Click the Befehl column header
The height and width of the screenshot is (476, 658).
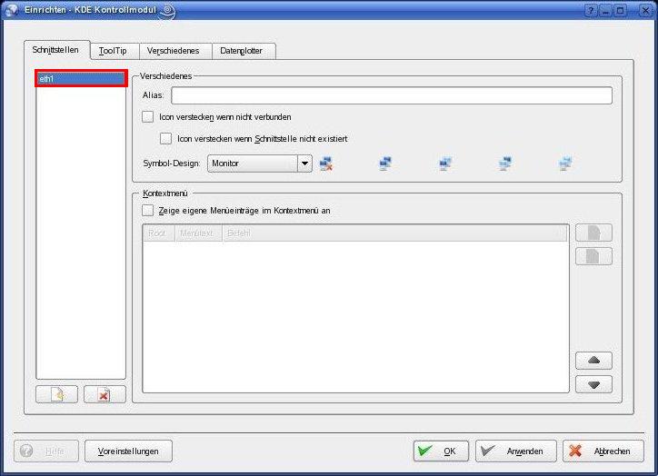(394, 233)
